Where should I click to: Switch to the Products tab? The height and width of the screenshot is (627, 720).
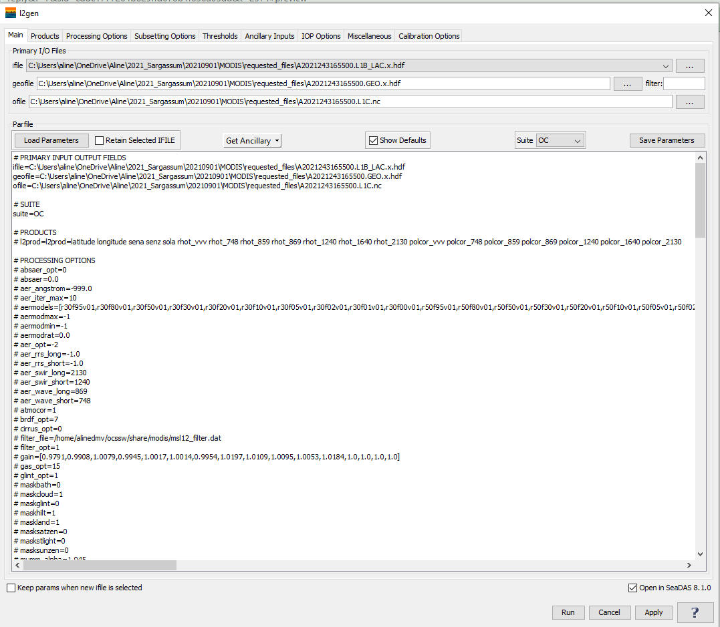pyautogui.click(x=44, y=36)
